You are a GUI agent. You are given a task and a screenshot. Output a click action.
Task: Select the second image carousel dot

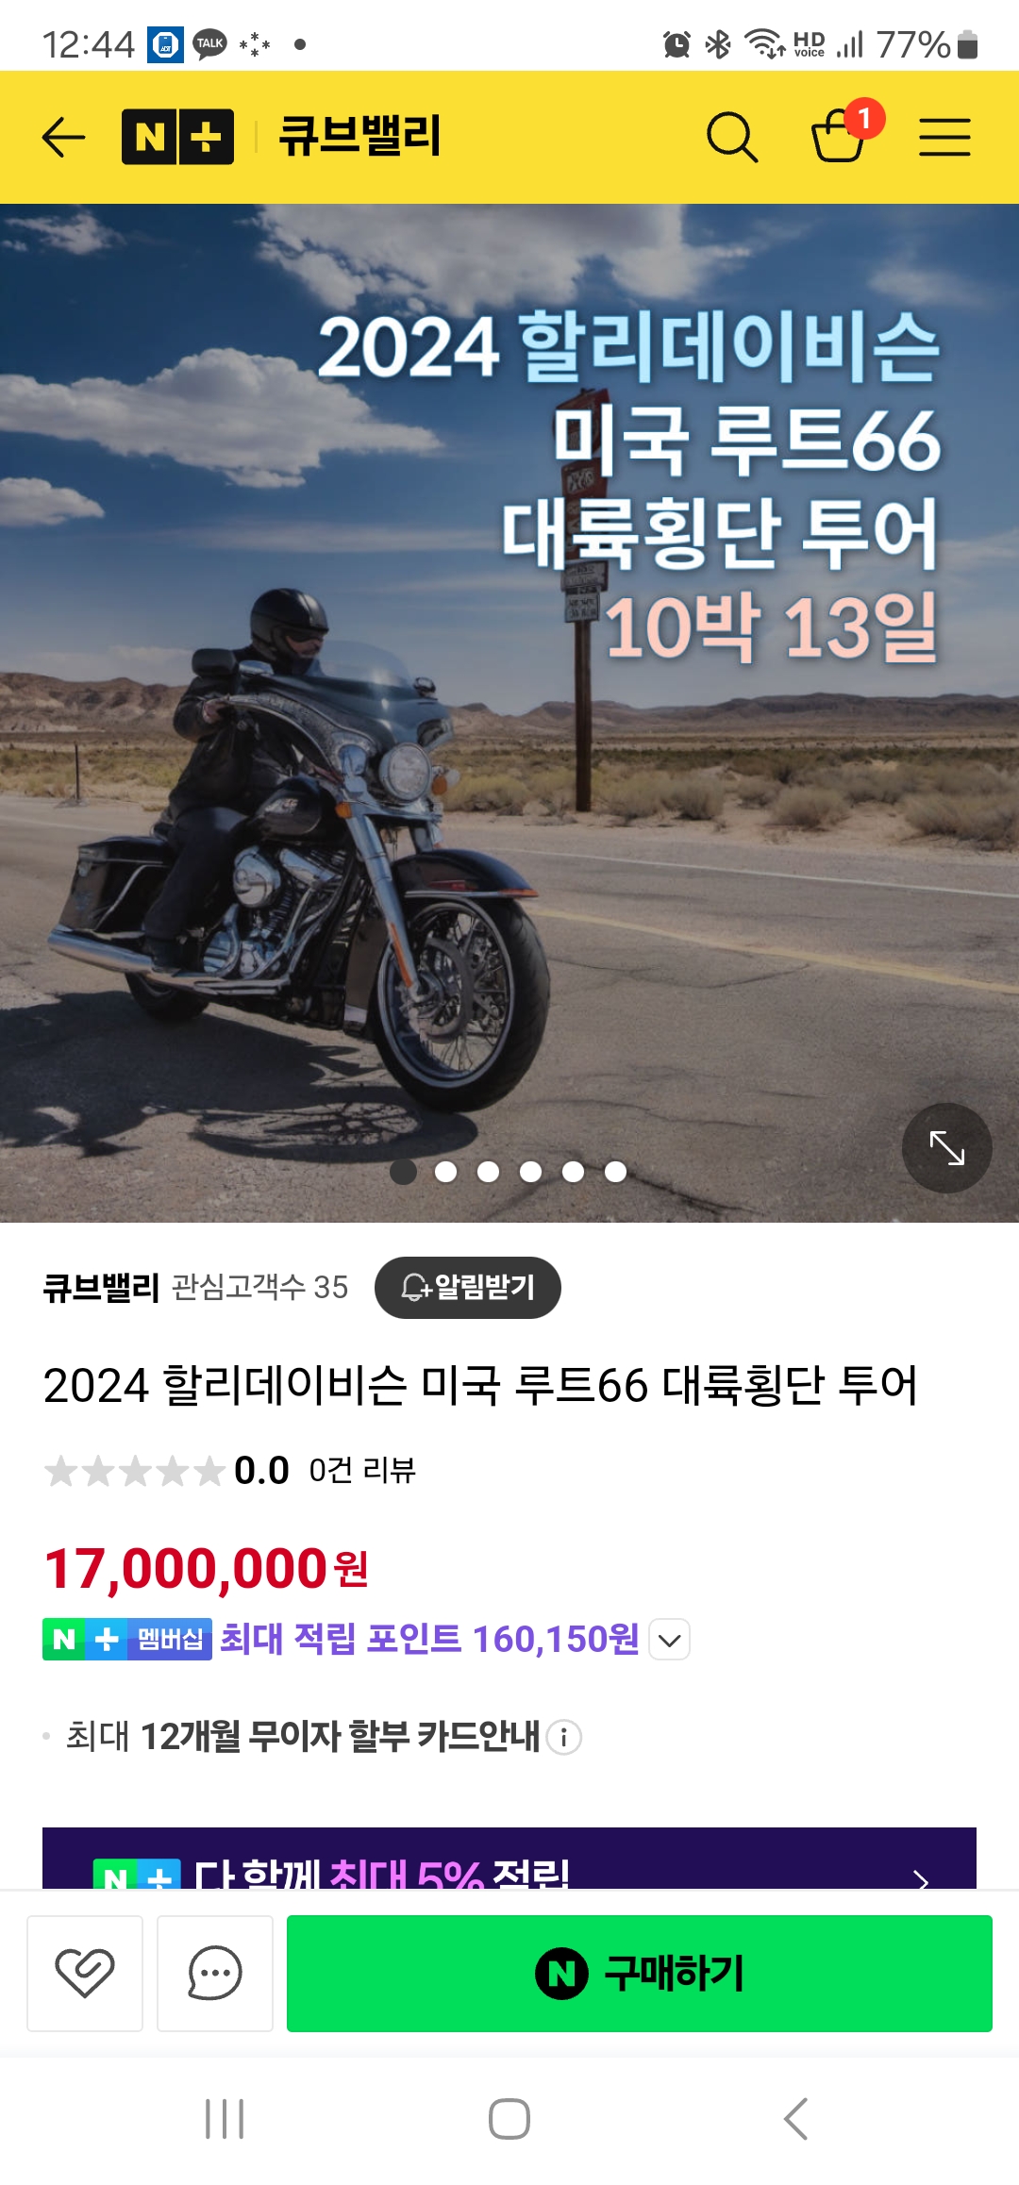coord(445,1172)
